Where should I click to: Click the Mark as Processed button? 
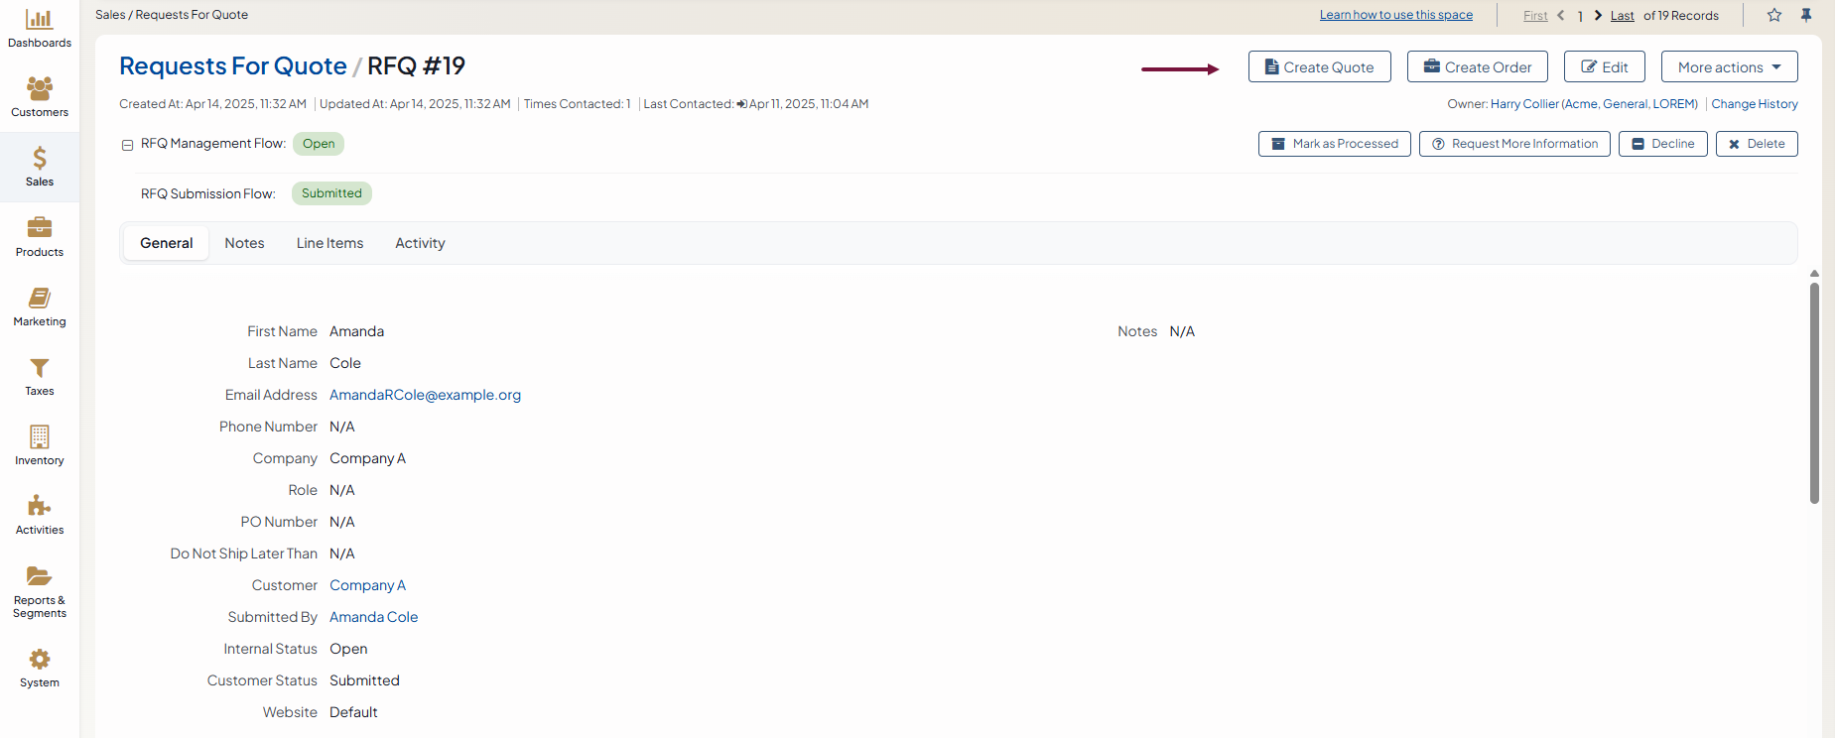(x=1334, y=144)
